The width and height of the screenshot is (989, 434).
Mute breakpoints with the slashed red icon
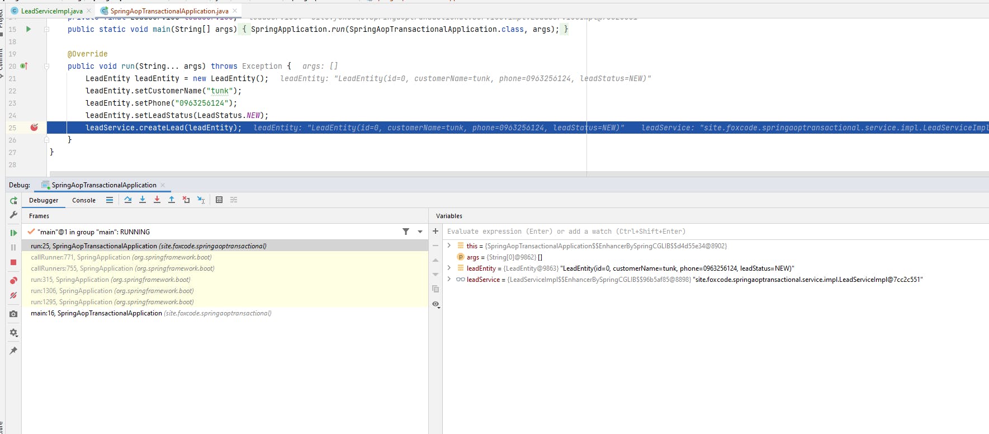coord(13,295)
